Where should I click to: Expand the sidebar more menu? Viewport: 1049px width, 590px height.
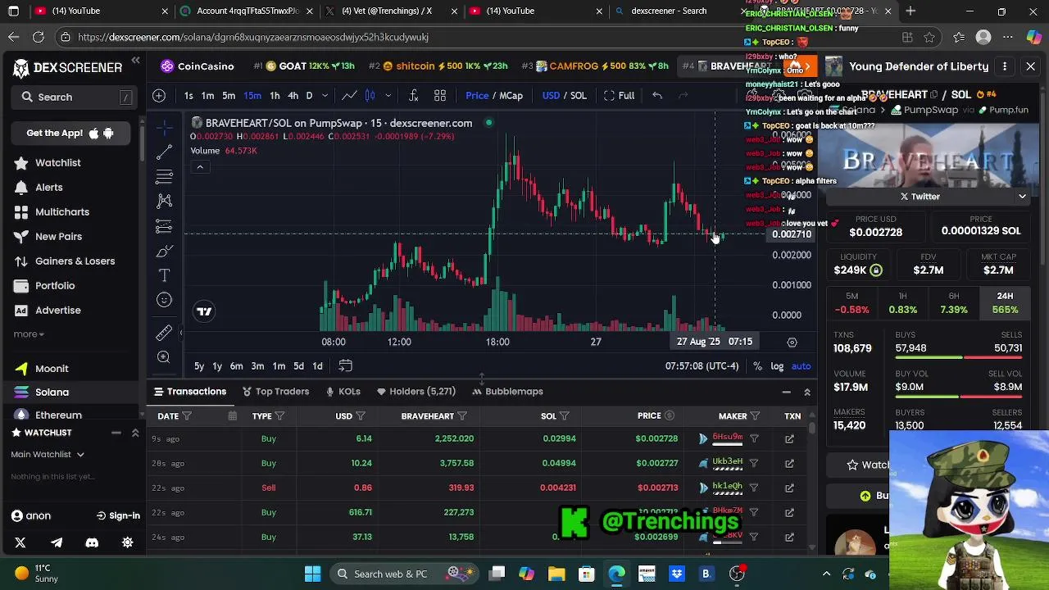29,334
